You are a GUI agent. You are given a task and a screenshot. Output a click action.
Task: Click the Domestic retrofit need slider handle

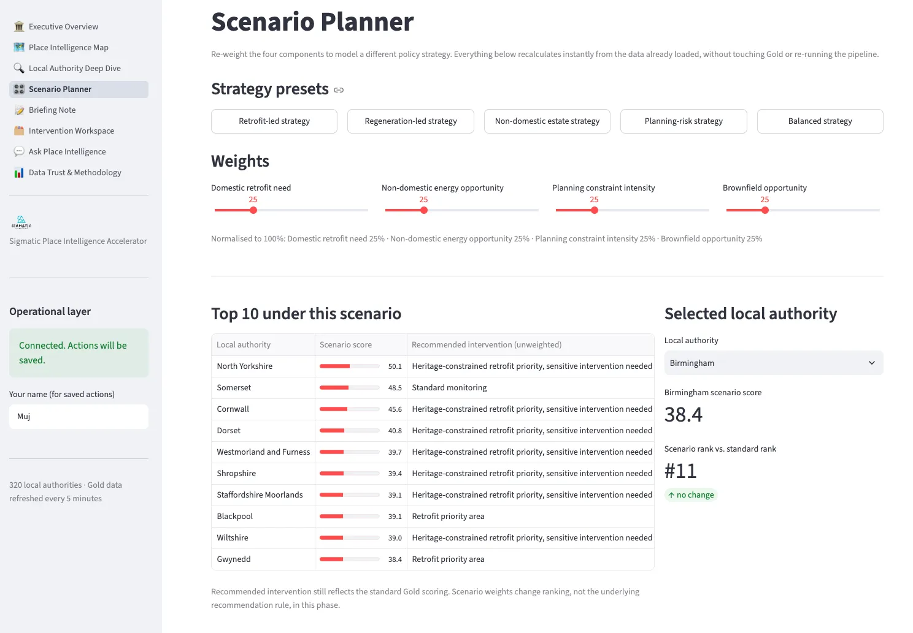(x=253, y=210)
